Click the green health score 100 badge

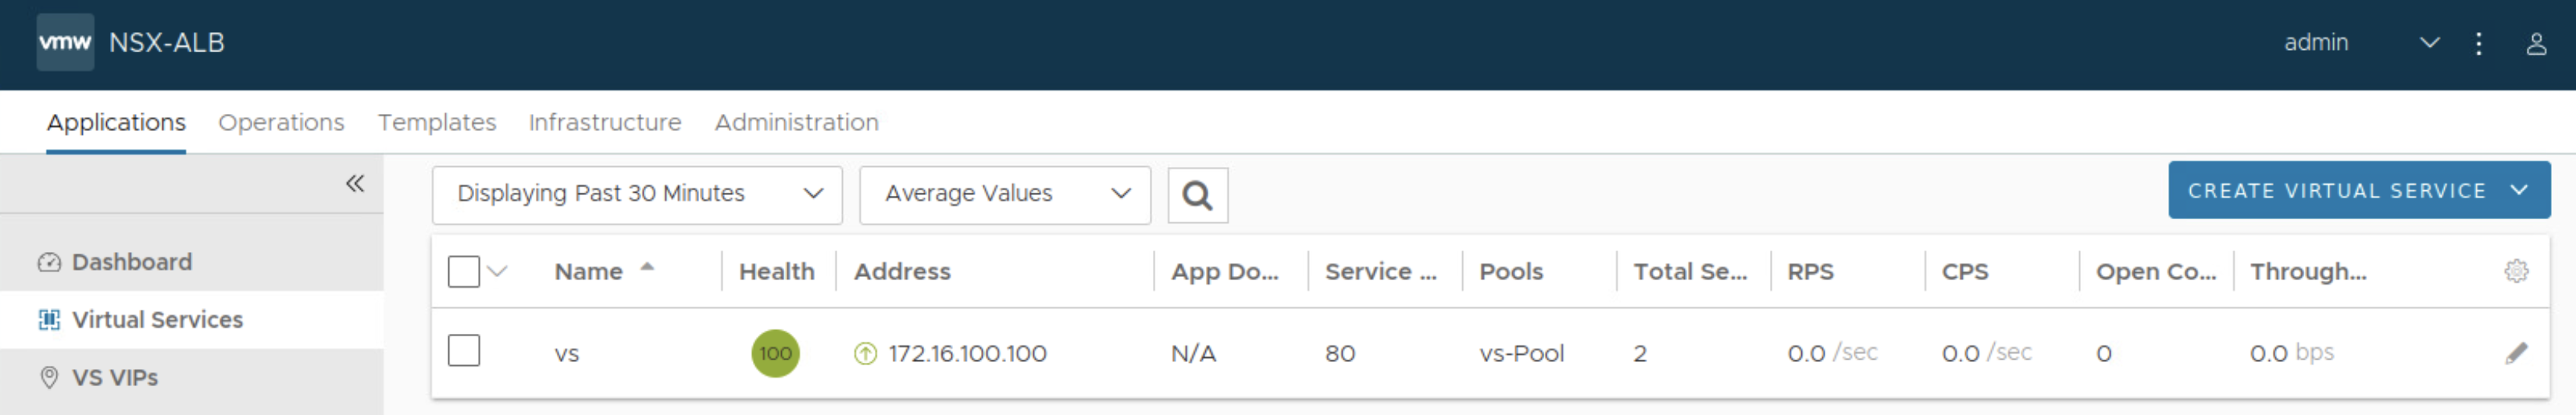point(775,353)
